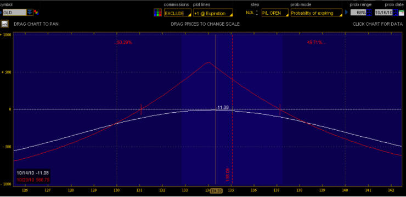Click the multicolor grid icon left of commissions
The width and height of the screenshot is (406, 197).
157,13
